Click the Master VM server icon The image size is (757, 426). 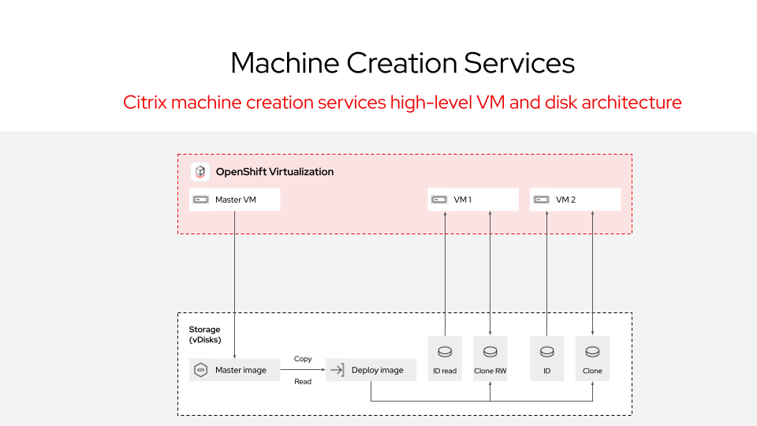[x=200, y=200]
